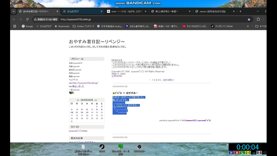Go to page 5 of the blog

tap(160, 80)
